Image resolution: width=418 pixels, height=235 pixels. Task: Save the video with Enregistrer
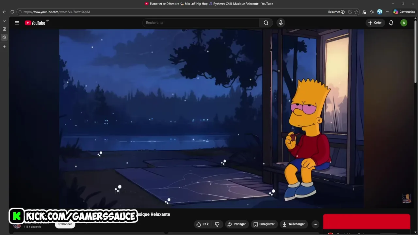[264, 224]
